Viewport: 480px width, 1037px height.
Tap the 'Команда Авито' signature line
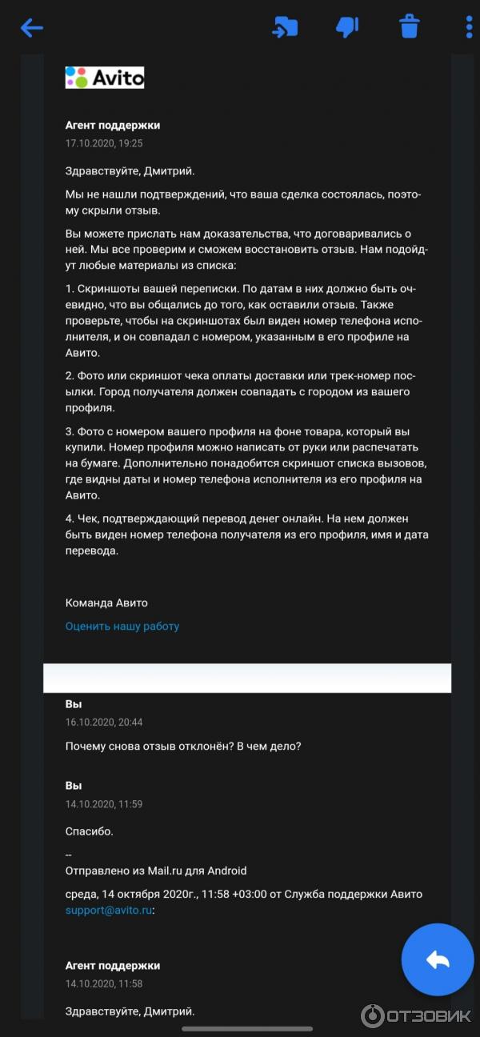coord(106,603)
